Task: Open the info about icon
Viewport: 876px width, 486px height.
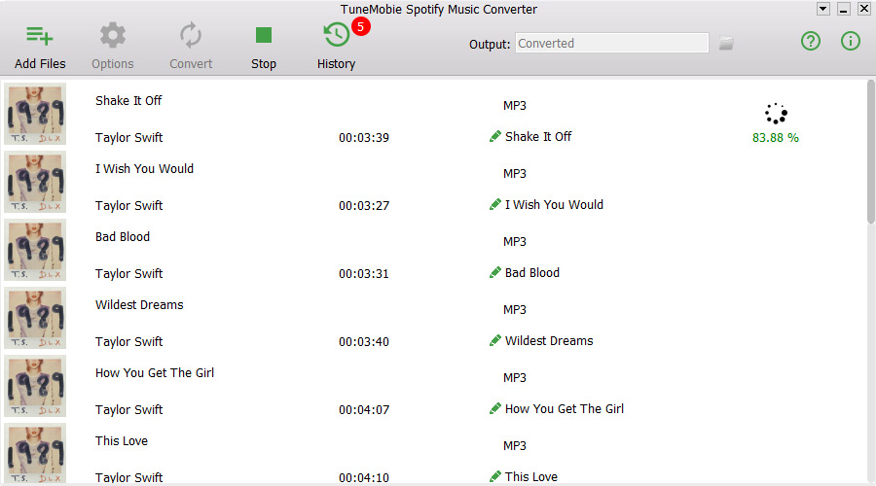Action: click(x=851, y=41)
